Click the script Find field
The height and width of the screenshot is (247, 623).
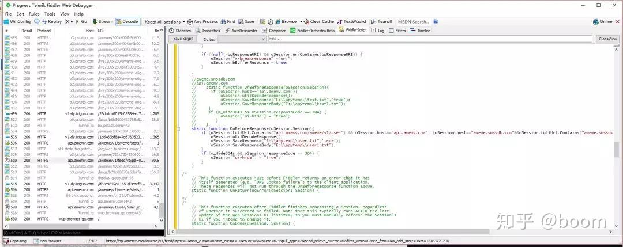click(x=431, y=39)
